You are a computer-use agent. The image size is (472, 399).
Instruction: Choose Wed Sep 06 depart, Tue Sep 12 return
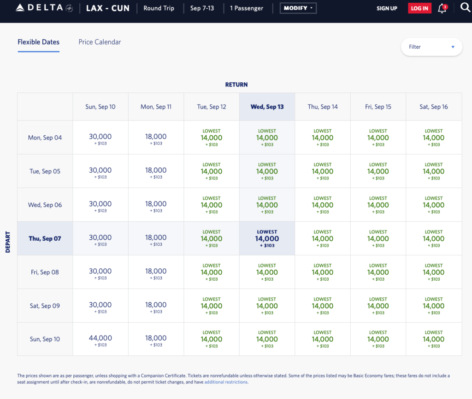[x=212, y=205]
